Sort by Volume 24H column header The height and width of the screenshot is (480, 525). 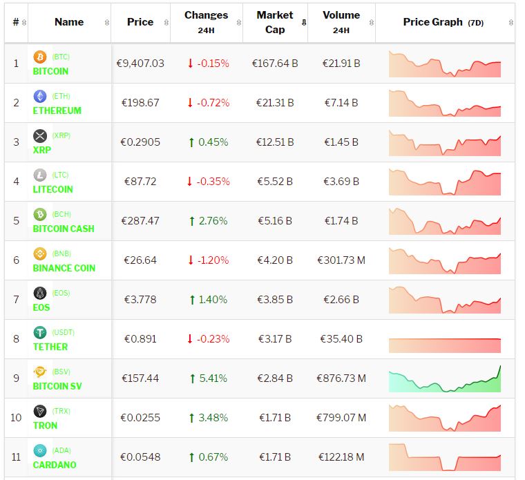point(341,22)
